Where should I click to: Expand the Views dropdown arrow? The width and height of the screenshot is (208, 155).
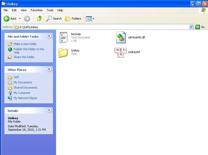click(93, 19)
